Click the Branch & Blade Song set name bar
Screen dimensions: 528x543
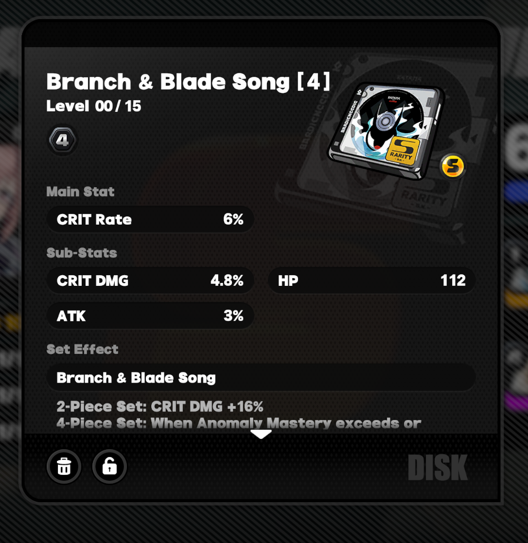tap(261, 377)
